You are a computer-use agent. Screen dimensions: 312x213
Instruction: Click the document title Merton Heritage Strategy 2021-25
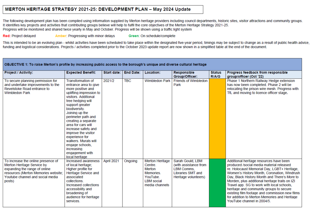98,9
